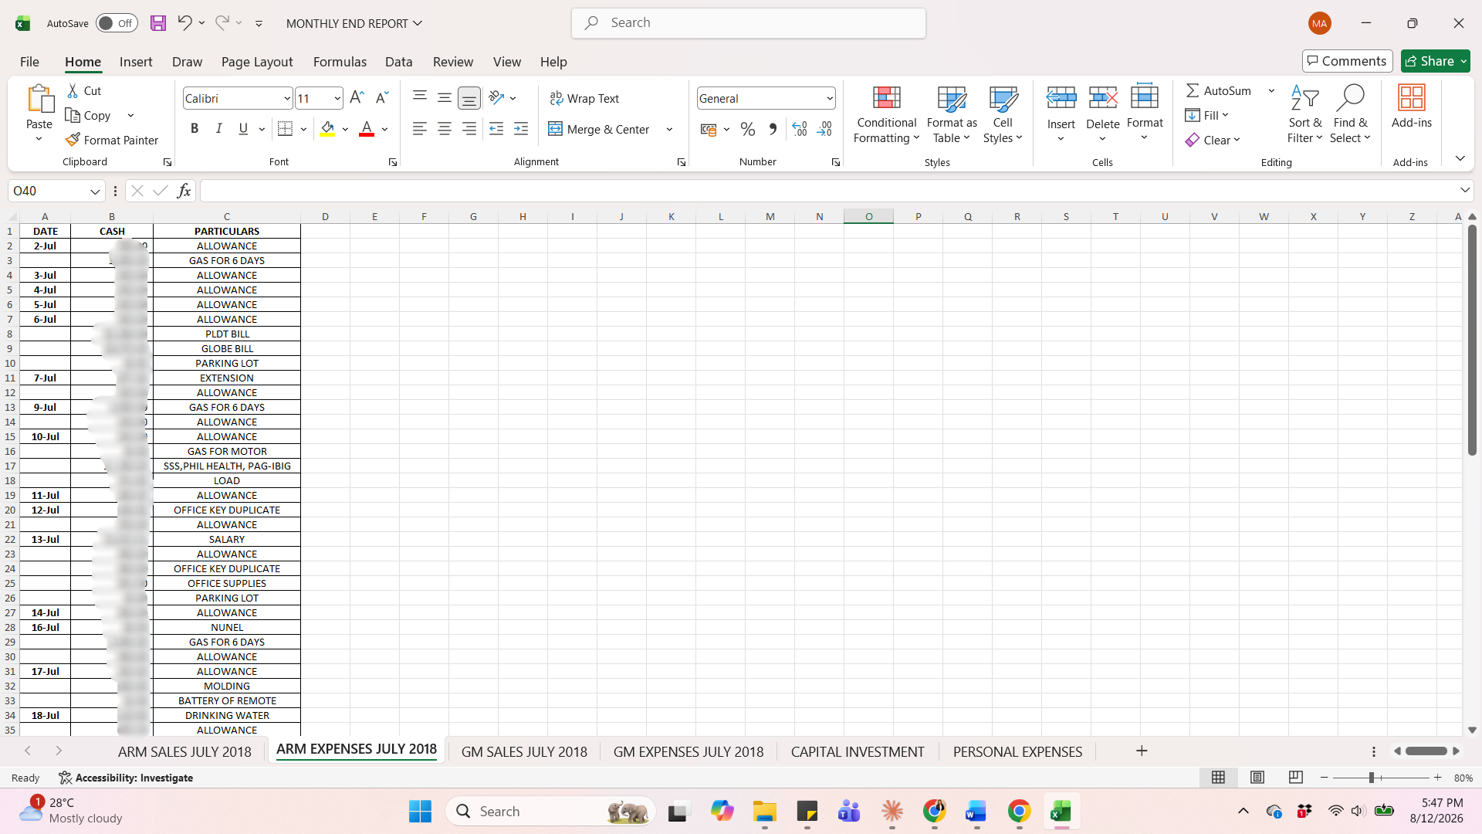Click Decrease Indent icon
The width and height of the screenshot is (1482, 834).
click(496, 129)
